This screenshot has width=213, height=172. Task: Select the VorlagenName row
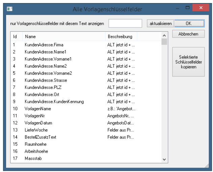[38, 109]
